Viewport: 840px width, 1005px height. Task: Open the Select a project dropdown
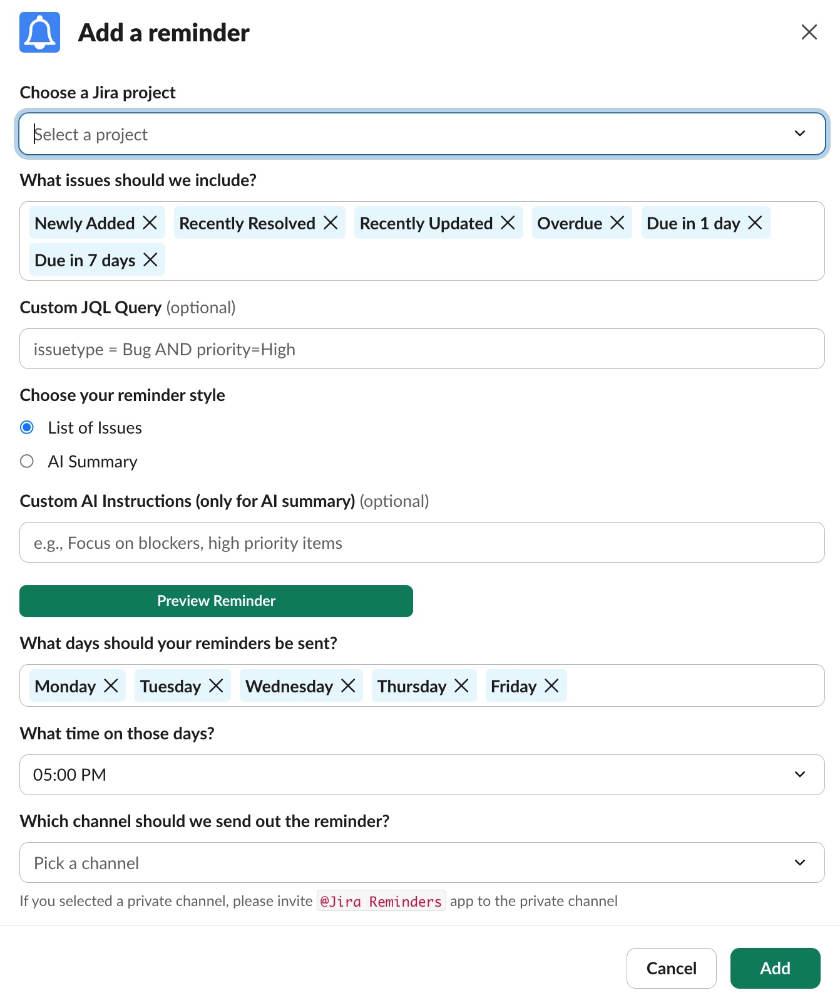point(421,134)
